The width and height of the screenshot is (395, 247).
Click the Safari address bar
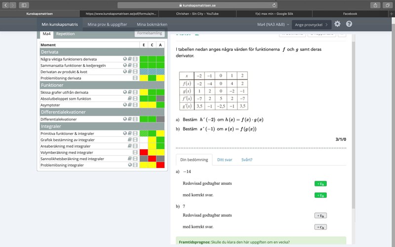pos(197,5)
